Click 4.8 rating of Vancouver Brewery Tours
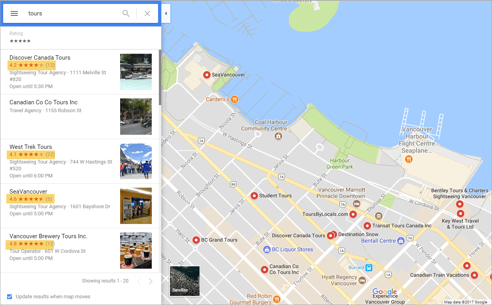Image resolution: width=492 pixels, height=305 pixels. 32,244
